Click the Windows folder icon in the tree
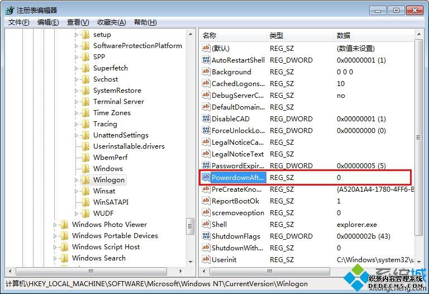The image size is (429, 294). [x=85, y=169]
